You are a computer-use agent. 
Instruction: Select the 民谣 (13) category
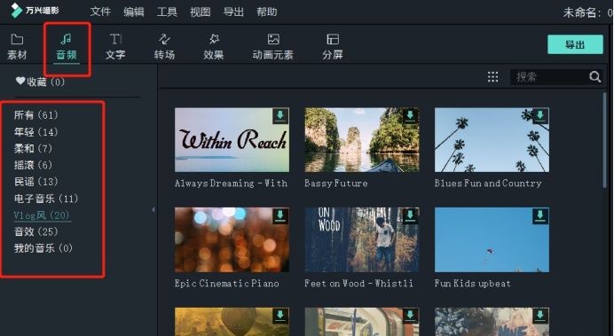[35, 182]
